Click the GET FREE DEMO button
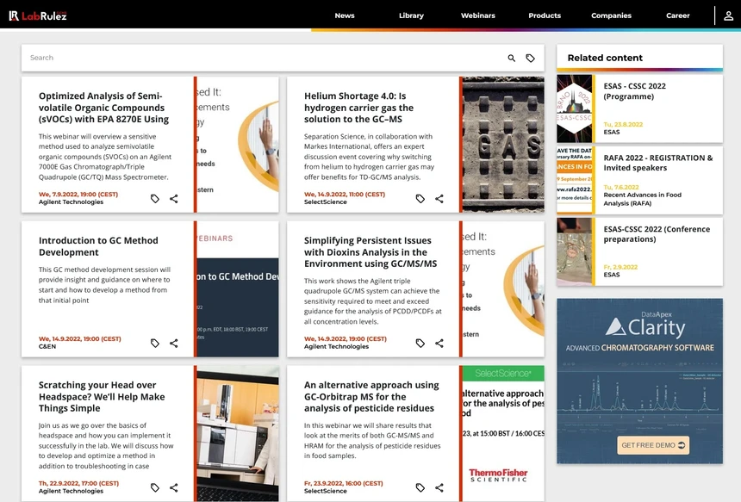This screenshot has width=741, height=502. [x=653, y=445]
